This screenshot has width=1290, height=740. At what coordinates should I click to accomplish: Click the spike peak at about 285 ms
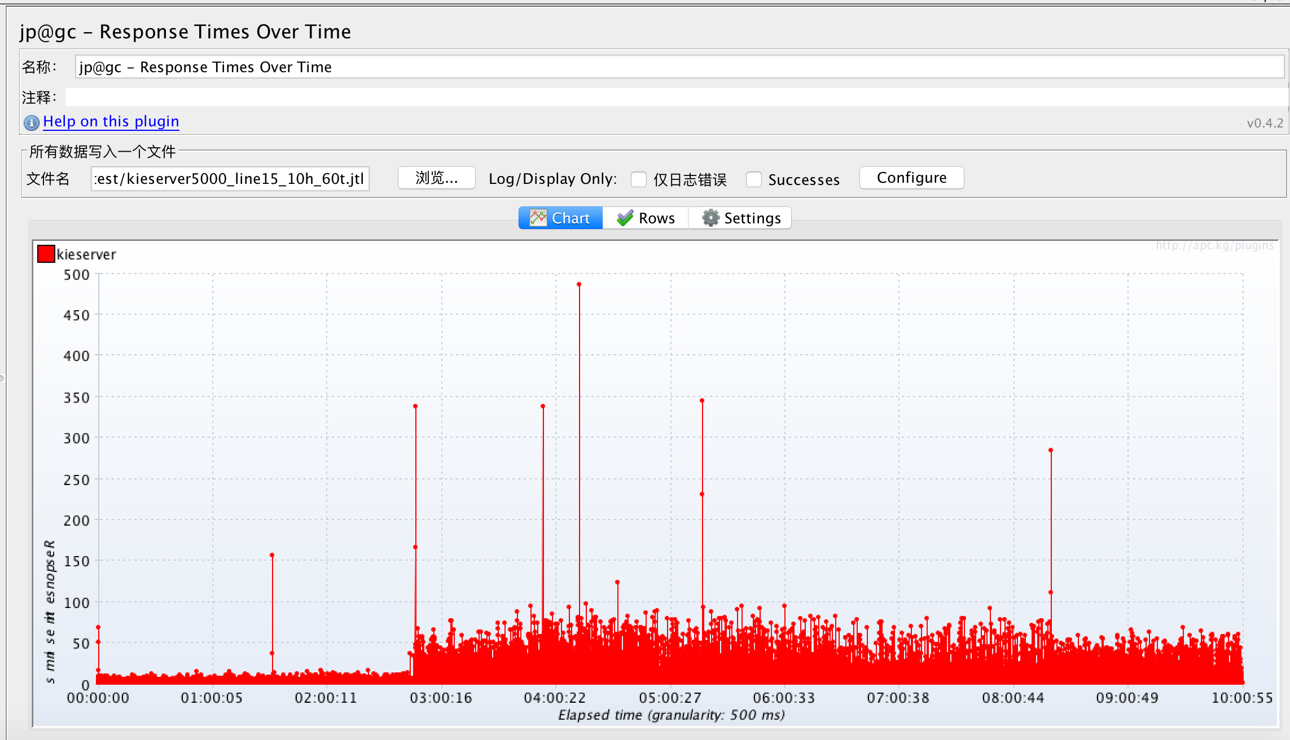point(1051,450)
